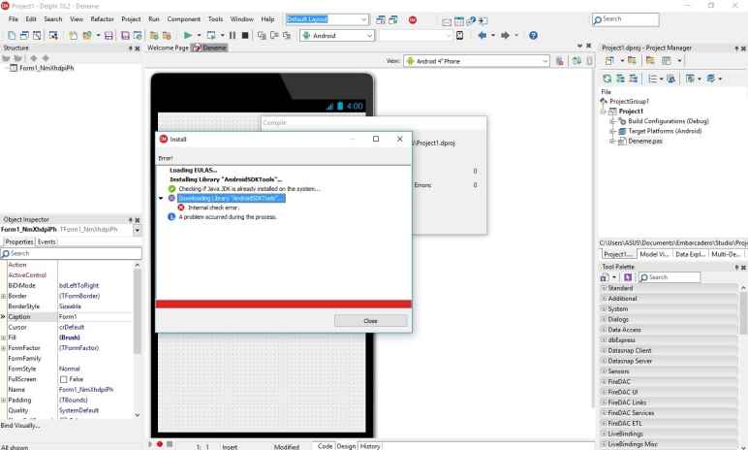Screen dimensions: 748x450
Task: Click the Refresh icon in Project Manager
Action: [608, 80]
